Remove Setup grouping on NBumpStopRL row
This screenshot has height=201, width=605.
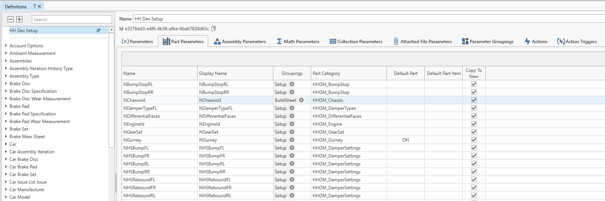pyautogui.click(x=292, y=84)
